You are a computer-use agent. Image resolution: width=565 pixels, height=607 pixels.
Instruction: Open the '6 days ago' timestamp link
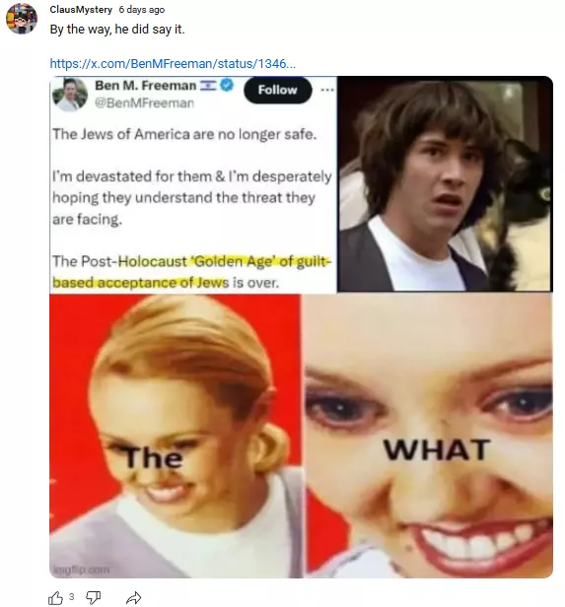[x=142, y=9]
